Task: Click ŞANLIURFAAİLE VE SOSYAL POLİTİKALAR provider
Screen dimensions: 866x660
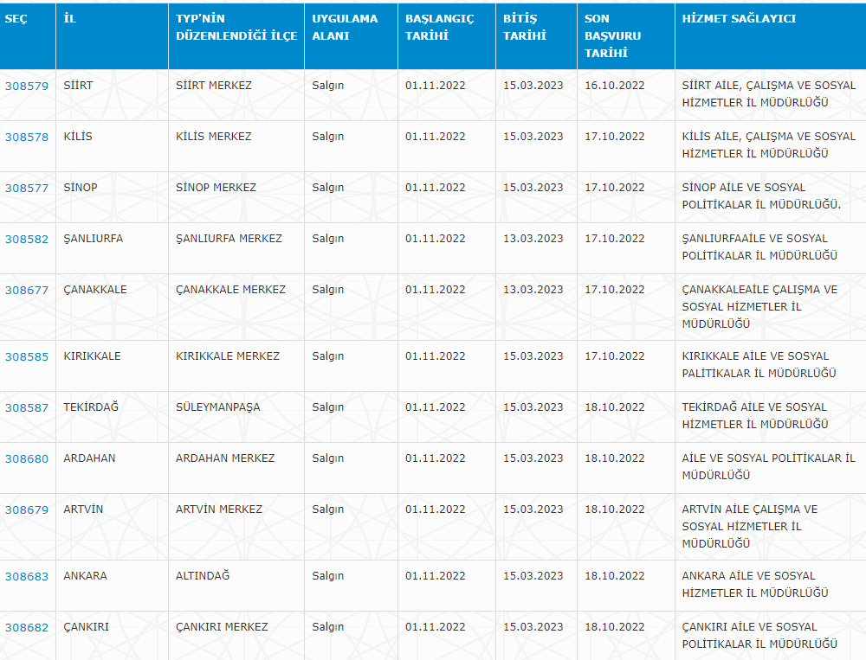Action: click(x=760, y=247)
